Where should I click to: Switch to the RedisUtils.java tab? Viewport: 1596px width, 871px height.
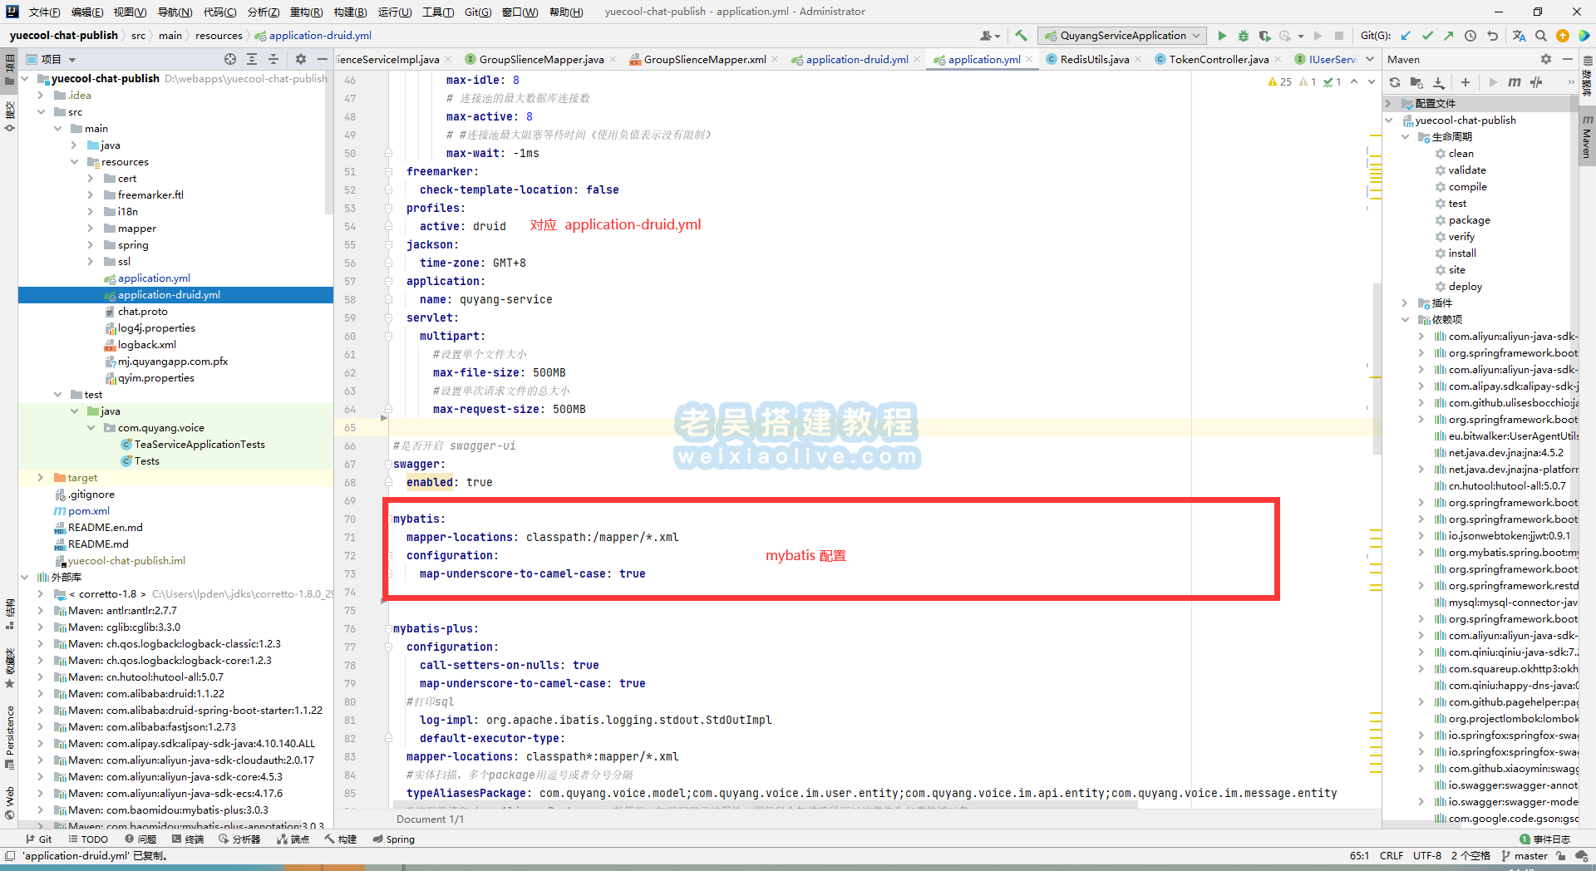[x=1094, y=59]
